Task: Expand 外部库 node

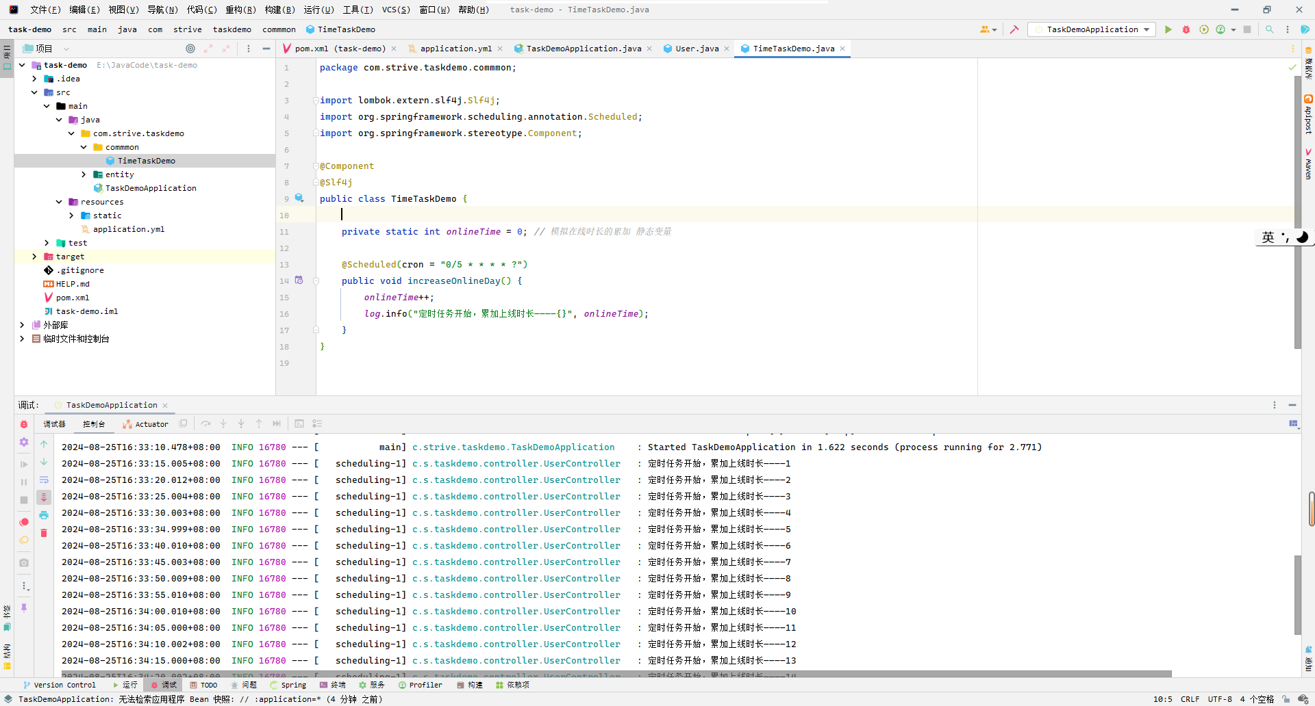Action: pyautogui.click(x=22, y=325)
